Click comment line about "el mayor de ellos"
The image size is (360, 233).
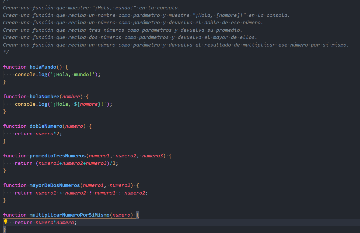point(130,37)
